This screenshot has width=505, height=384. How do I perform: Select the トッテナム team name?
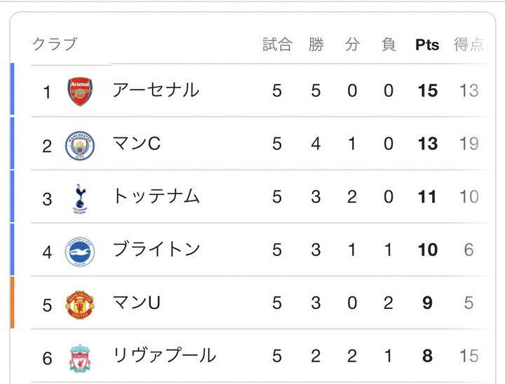(x=156, y=197)
